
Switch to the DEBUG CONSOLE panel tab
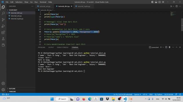pos(63,47)
